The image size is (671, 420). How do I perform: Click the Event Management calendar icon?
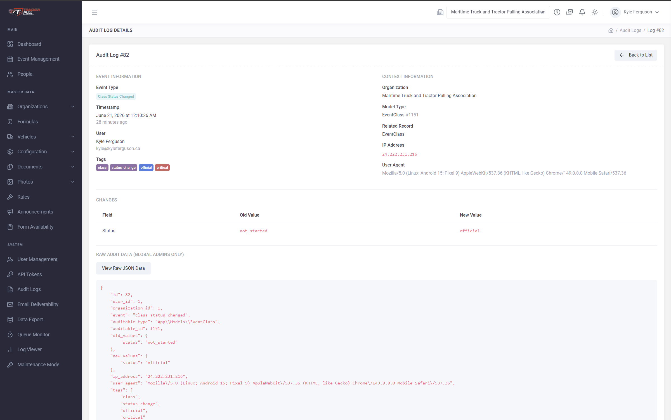(10, 59)
